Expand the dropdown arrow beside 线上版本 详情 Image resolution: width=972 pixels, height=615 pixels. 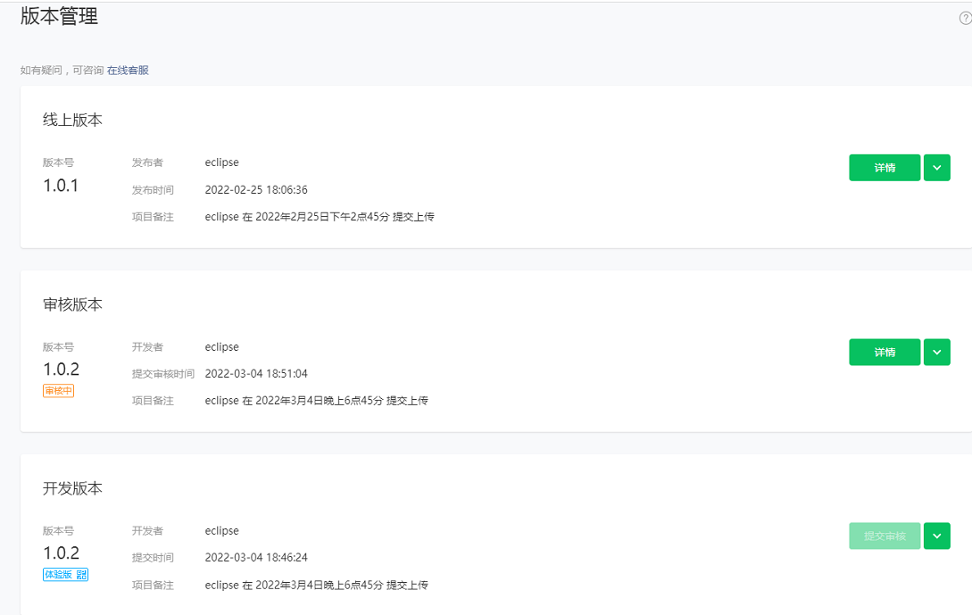click(x=936, y=168)
